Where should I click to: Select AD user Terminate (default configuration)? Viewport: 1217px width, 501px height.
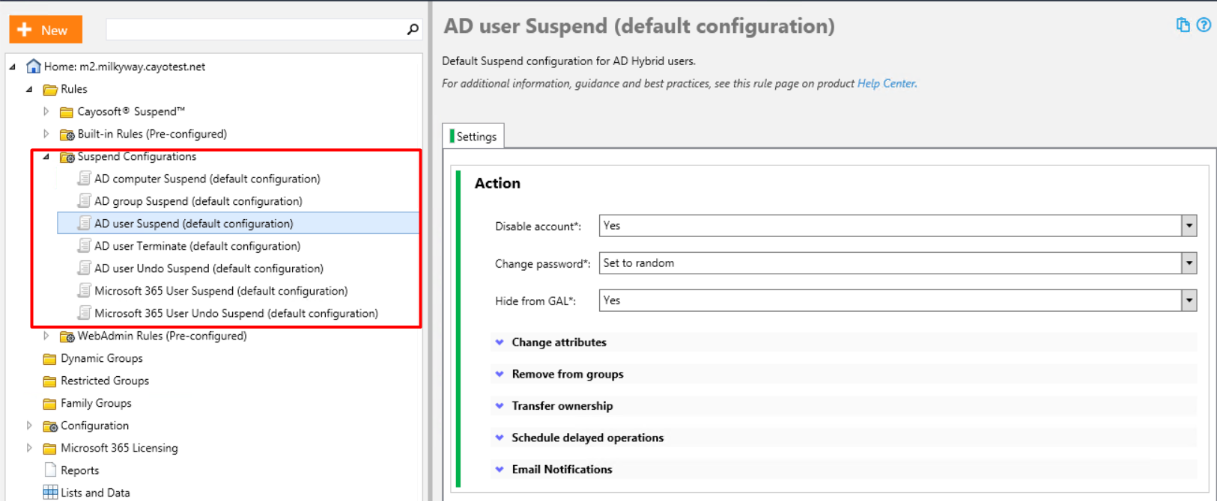pyautogui.click(x=197, y=246)
